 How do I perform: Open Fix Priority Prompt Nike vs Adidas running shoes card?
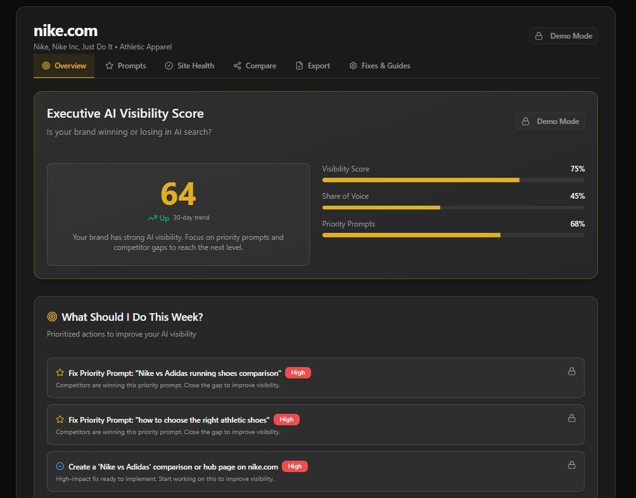(x=315, y=378)
